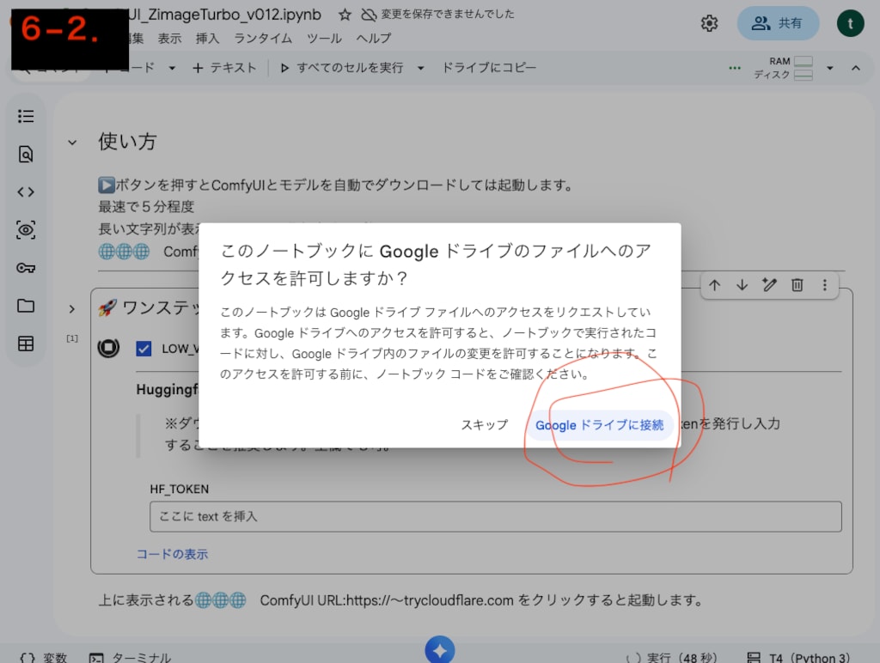Click the HF_TOKEN text input field
Image resolution: width=880 pixels, height=663 pixels.
click(x=497, y=516)
